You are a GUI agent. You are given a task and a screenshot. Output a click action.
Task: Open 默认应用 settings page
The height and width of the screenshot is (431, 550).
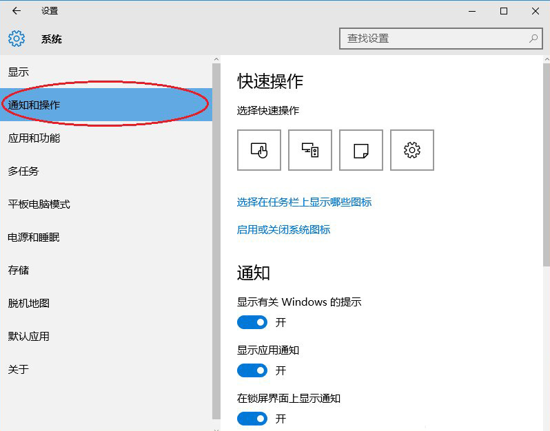pyautogui.click(x=106, y=337)
